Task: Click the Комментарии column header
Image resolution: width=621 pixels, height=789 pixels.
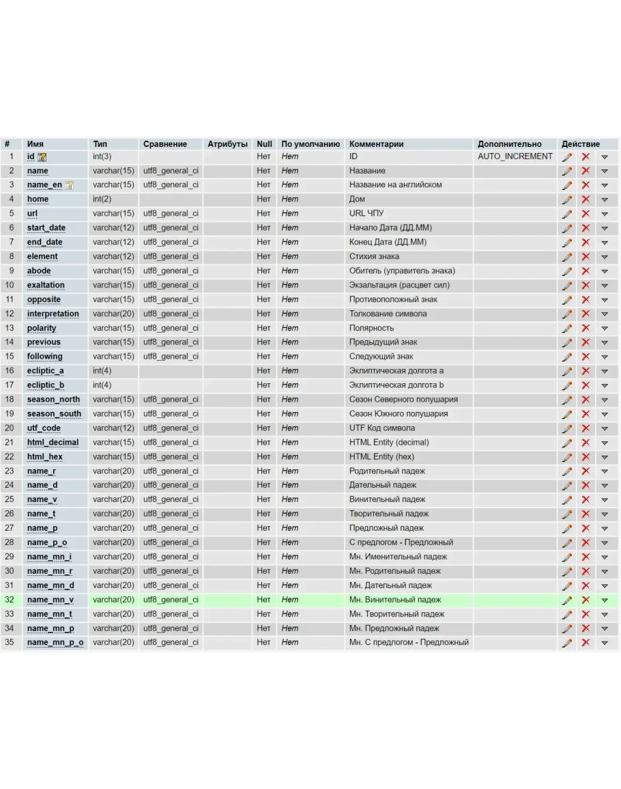Action: pos(376,144)
